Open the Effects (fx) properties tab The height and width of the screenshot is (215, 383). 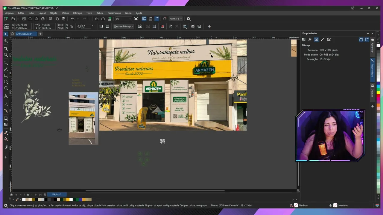310,39
